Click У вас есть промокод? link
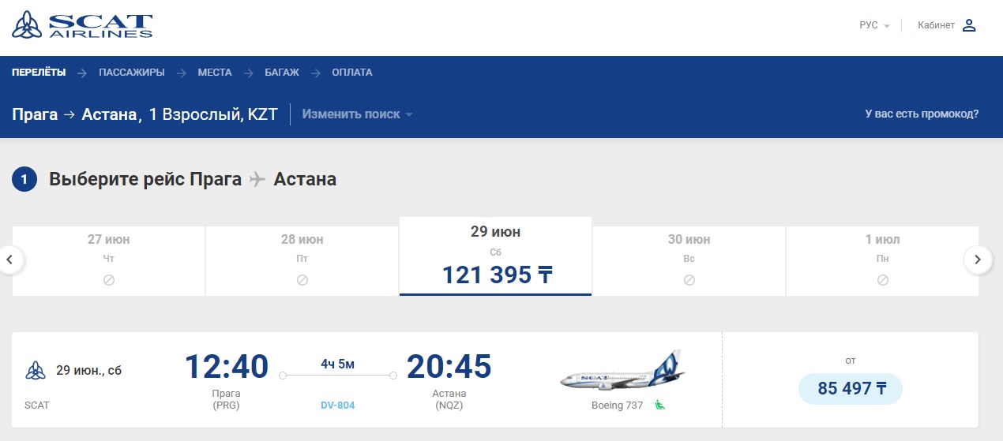Screen dimensions: 1003x441 tap(922, 114)
